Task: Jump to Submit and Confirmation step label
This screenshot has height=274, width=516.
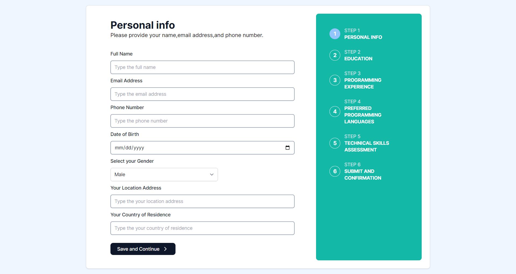Action: (x=363, y=175)
